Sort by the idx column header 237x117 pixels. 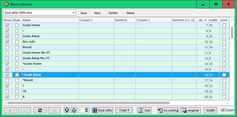202,20
